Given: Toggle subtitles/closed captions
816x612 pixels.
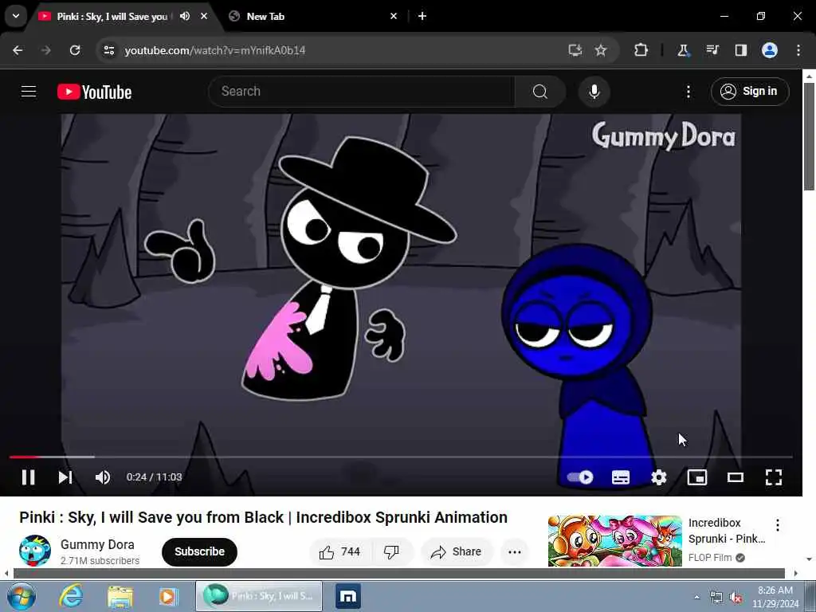Looking at the screenshot, I should coord(620,477).
